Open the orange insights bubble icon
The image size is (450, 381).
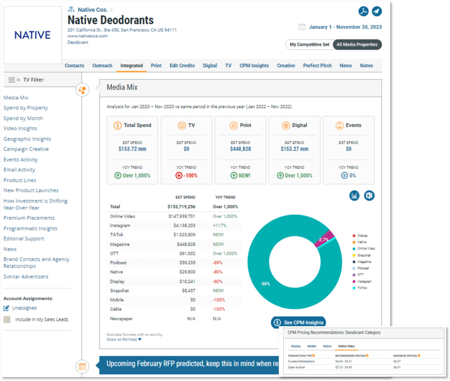pos(82,90)
